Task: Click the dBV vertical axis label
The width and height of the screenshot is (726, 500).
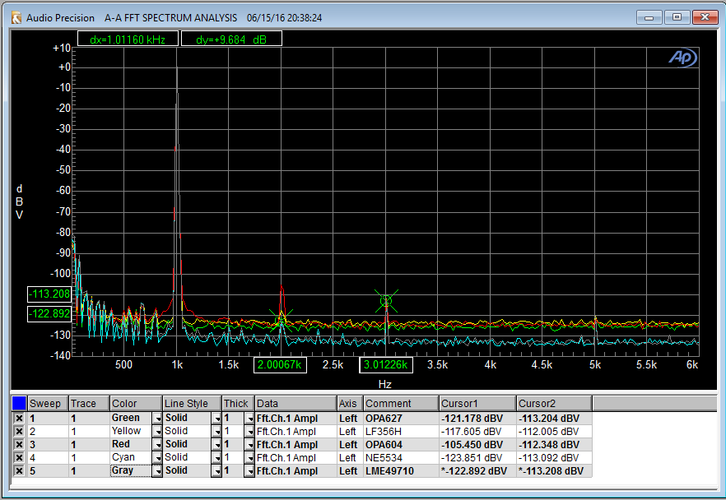Action: (x=19, y=201)
